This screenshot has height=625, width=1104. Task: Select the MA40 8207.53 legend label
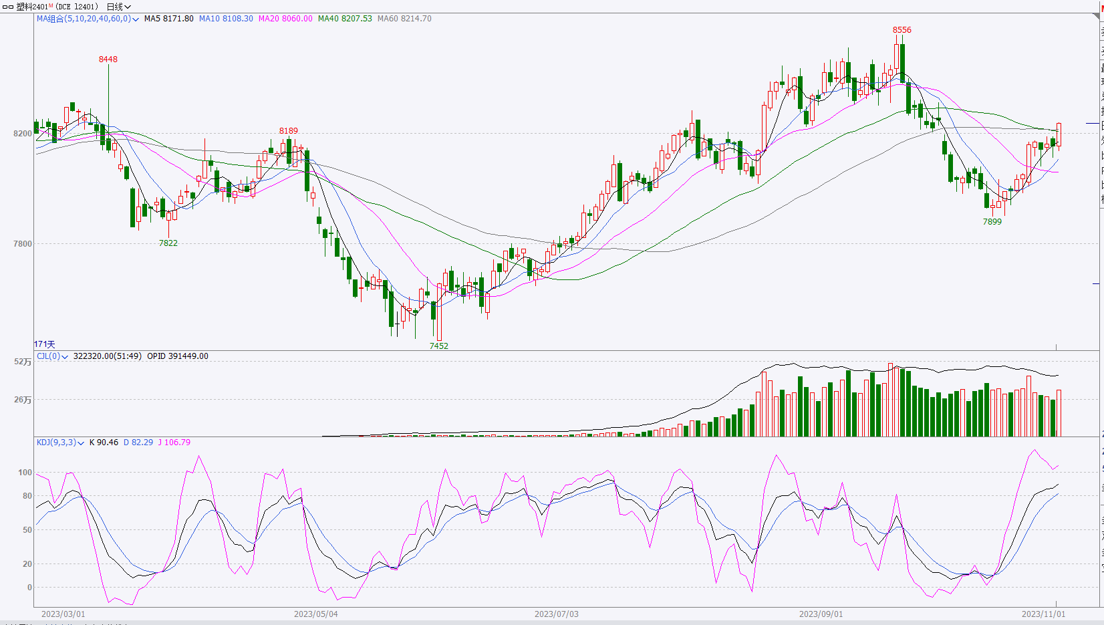coord(345,19)
